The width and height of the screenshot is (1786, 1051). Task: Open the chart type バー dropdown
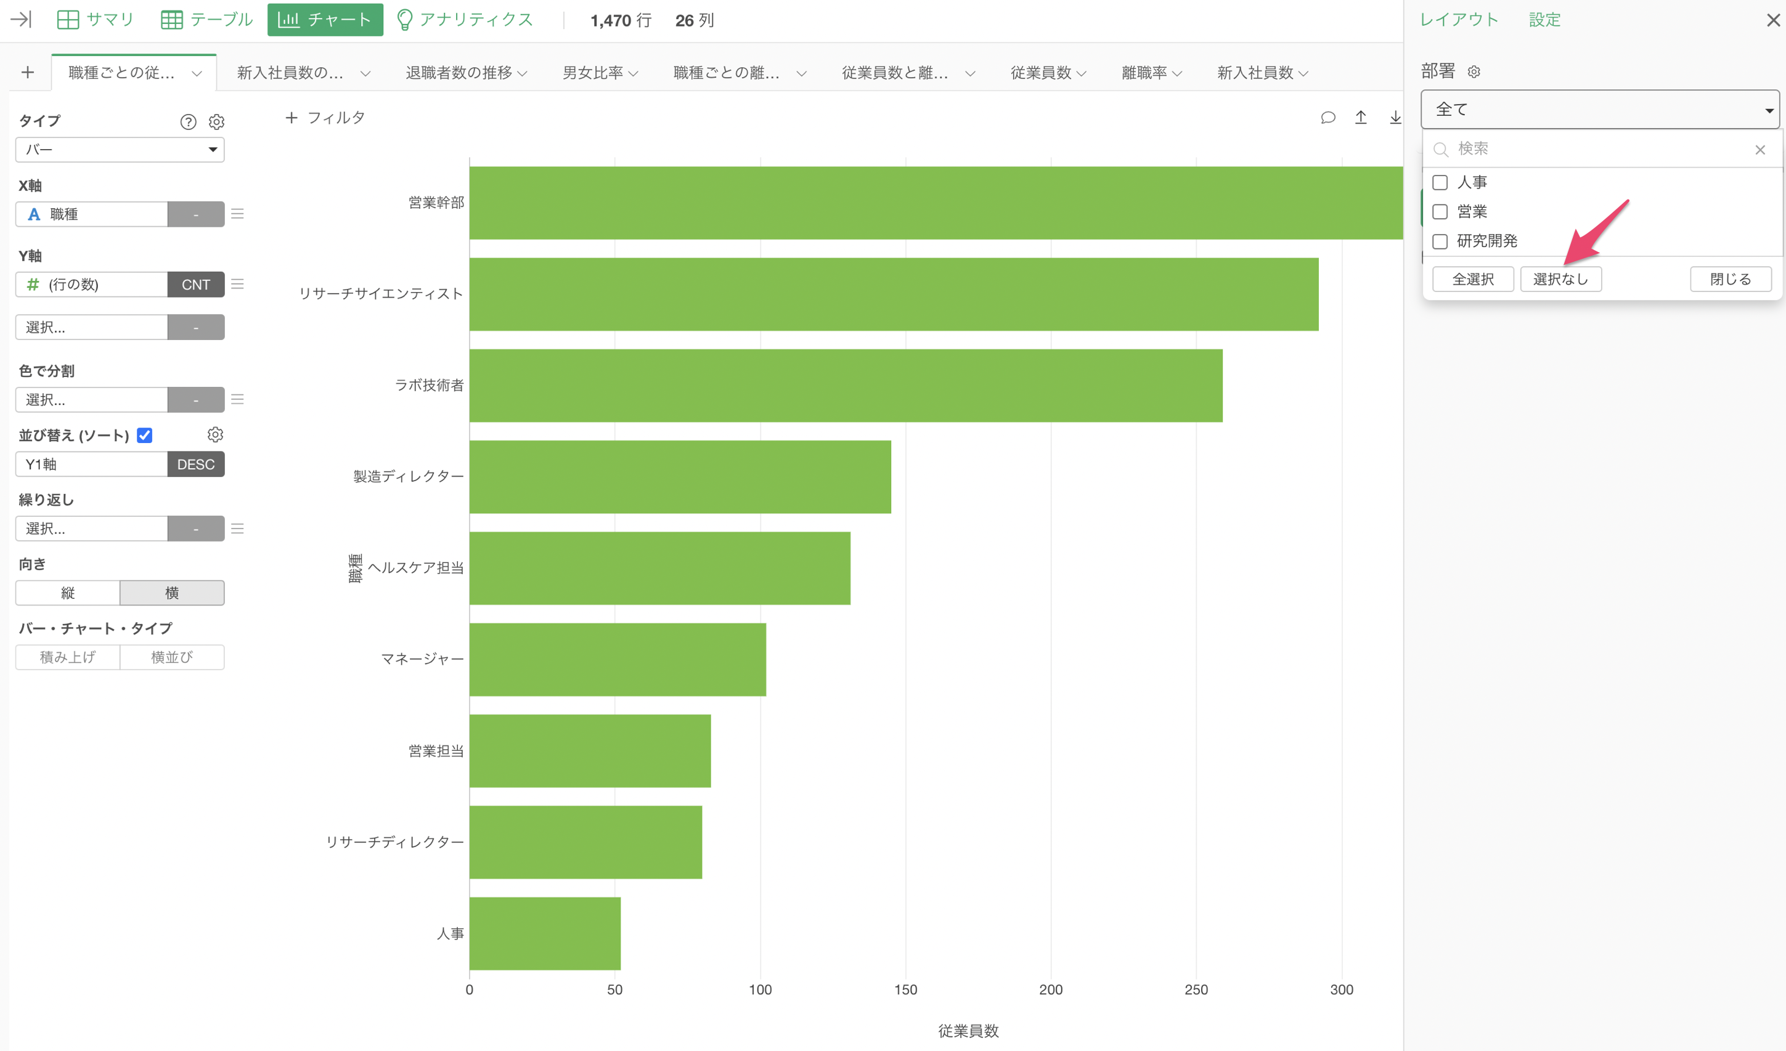point(120,150)
